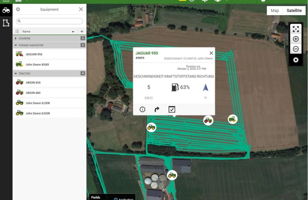Viewport: 308px width, 200px height.
Task: Zoom out on the map
Action: [296, 49]
